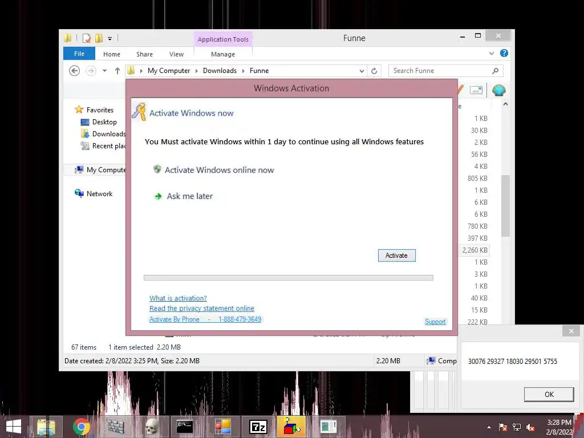
Task: Show hidden tray icons arrow
Action: coord(489,428)
